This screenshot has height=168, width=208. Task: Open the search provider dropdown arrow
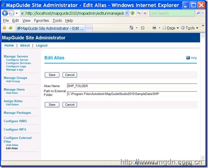tap(202, 13)
